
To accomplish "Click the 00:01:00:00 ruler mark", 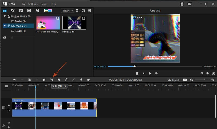I will [x=117, y=85].
